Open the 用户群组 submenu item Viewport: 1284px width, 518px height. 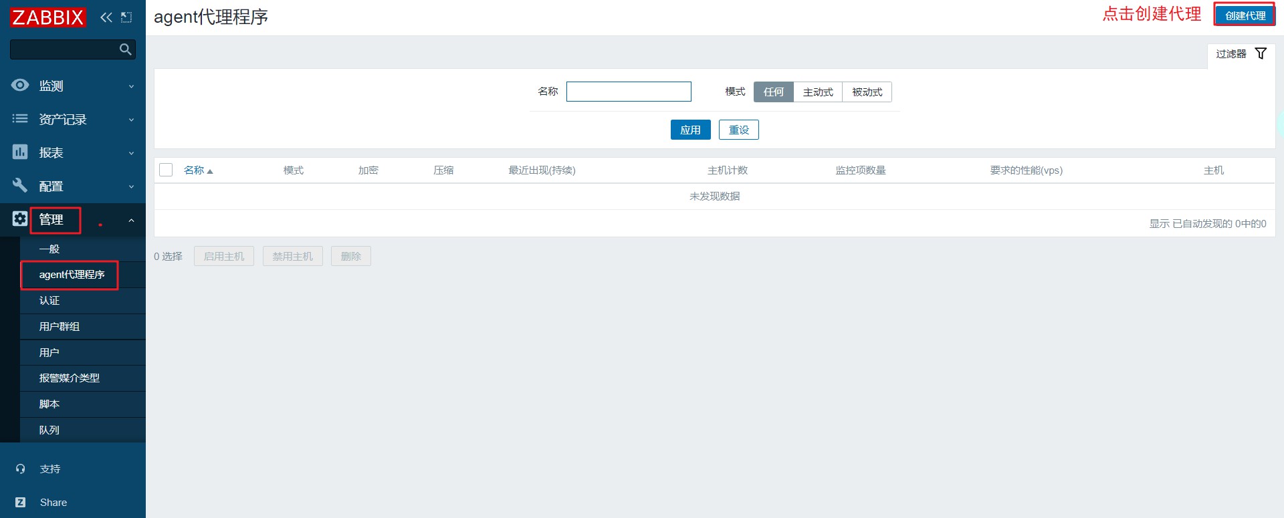click(83, 326)
